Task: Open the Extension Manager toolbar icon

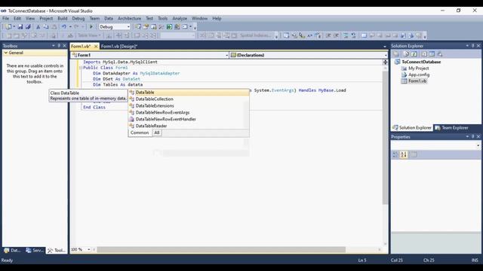Action: pos(177,27)
